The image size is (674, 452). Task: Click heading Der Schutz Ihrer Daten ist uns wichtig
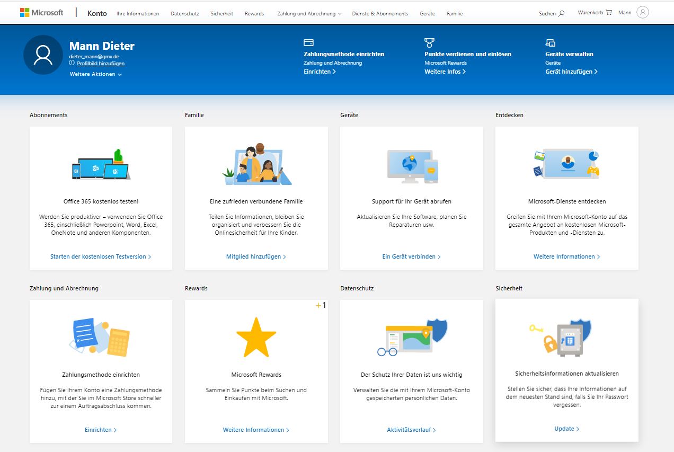[x=412, y=375]
